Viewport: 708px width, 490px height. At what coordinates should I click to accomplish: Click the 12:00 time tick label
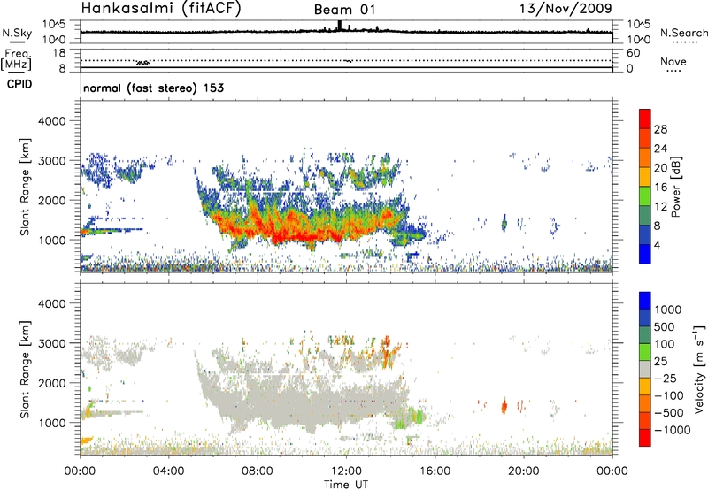(x=346, y=471)
